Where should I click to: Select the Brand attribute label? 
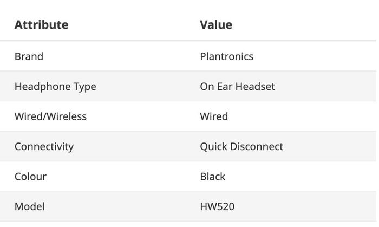pyautogui.click(x=29, y=56)
